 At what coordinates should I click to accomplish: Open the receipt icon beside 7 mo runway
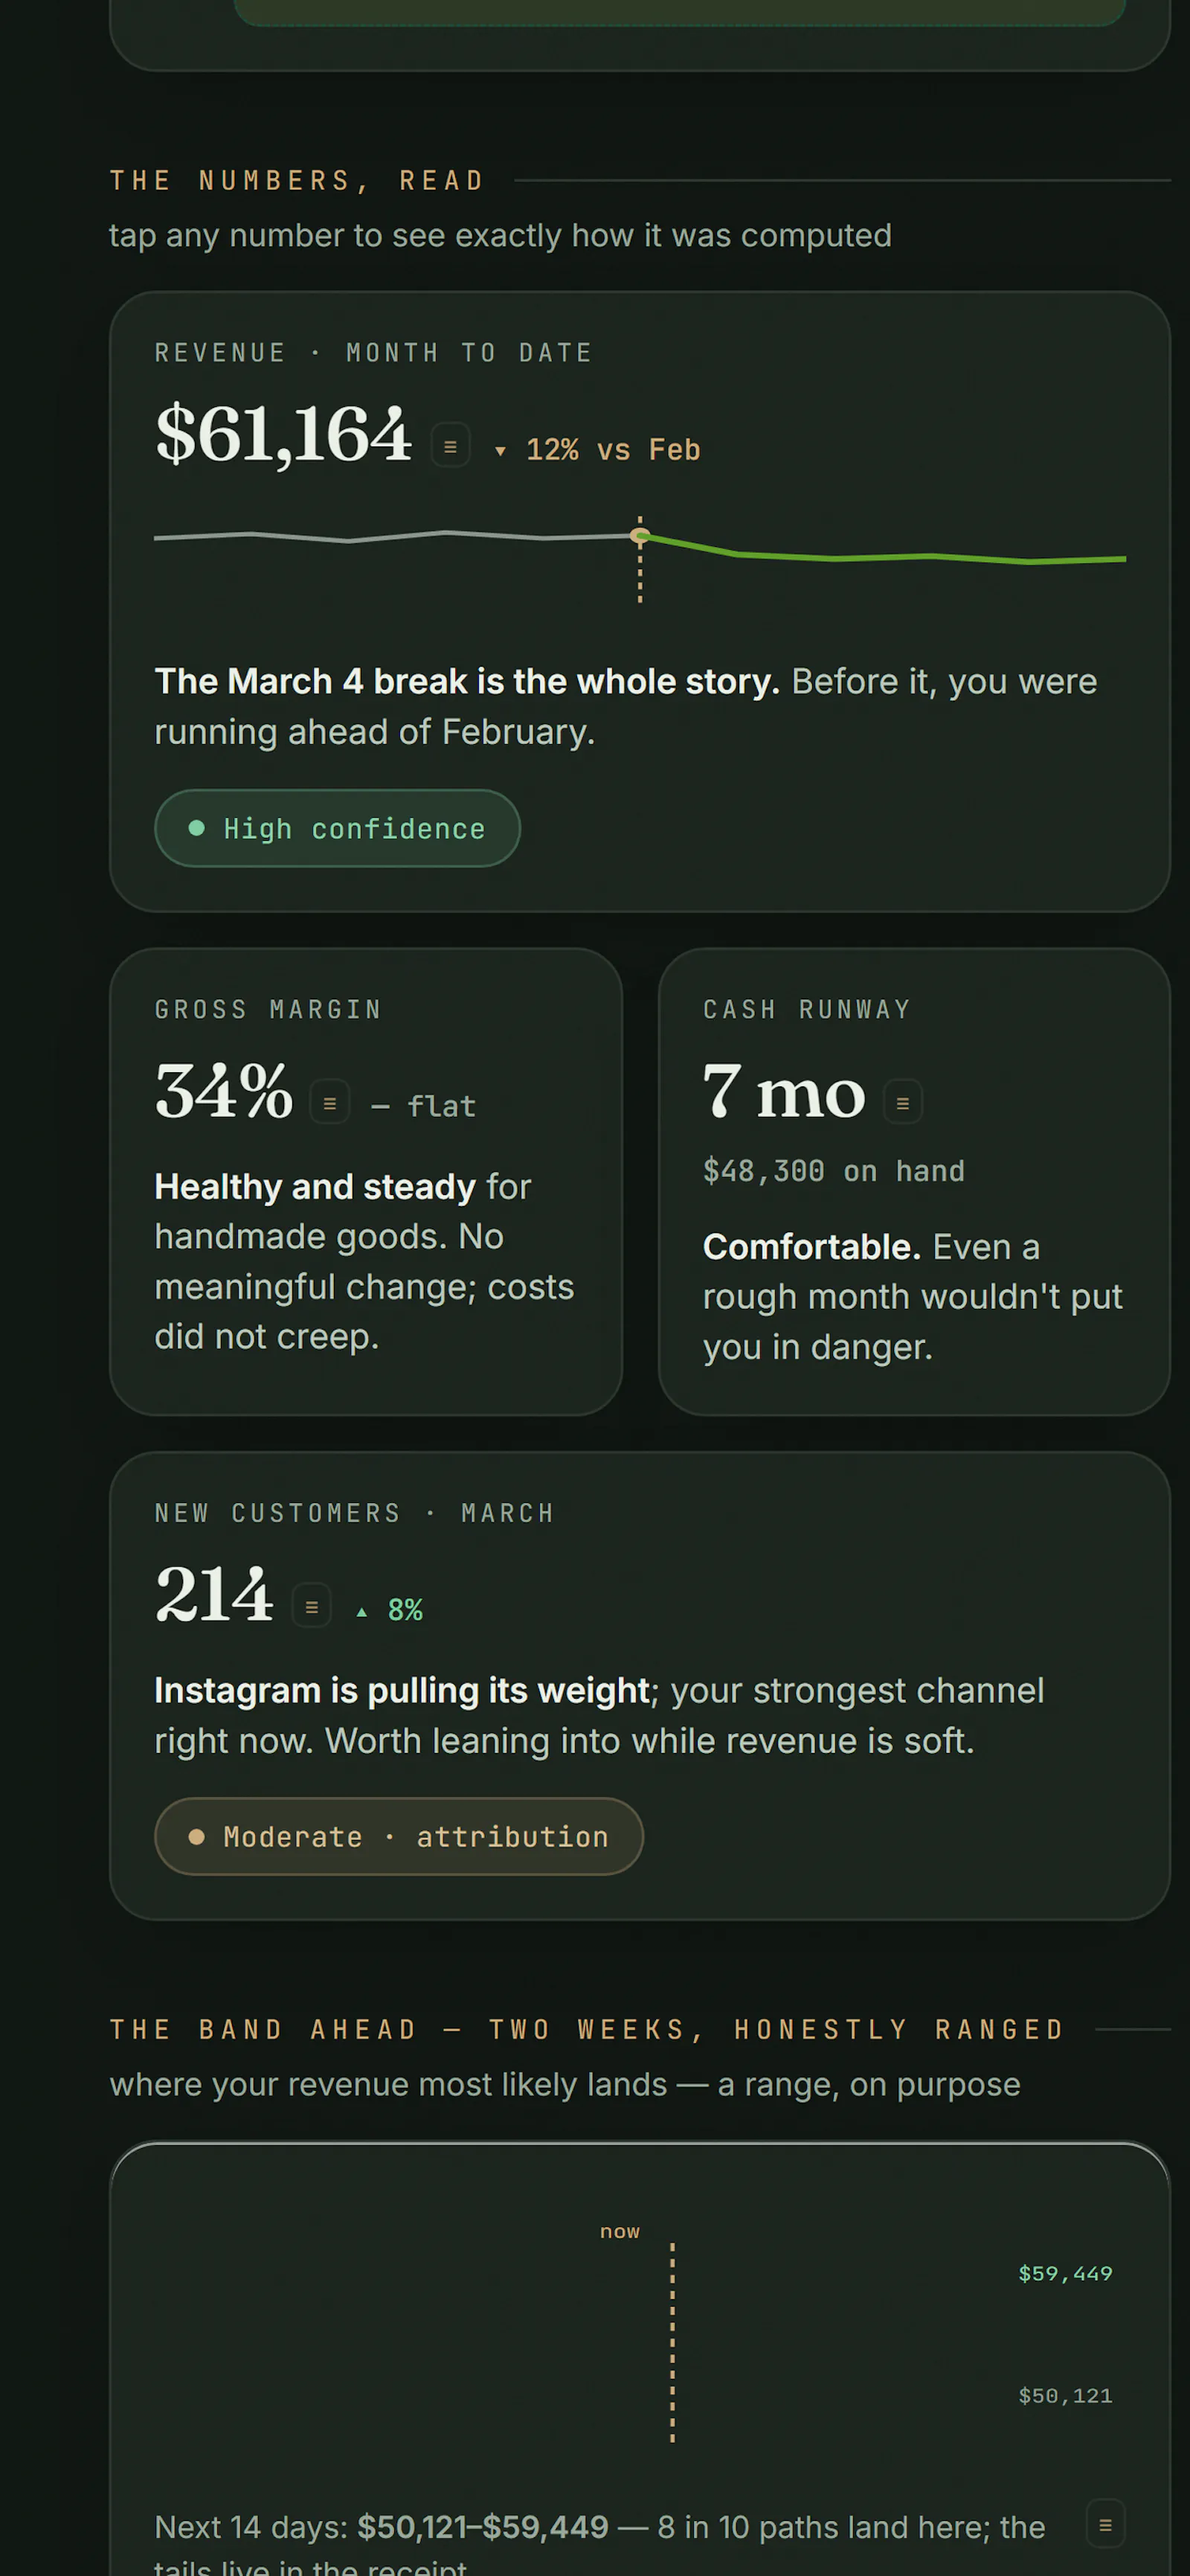[902, 1103]
